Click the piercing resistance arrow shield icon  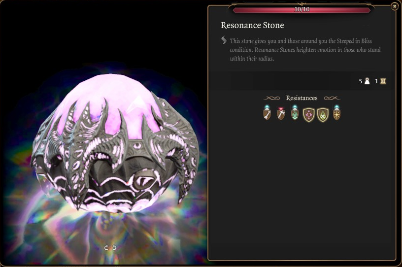[267, 113]
